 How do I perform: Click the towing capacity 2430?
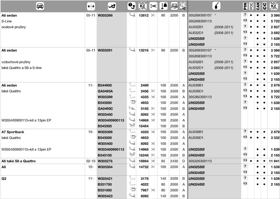click(x=174, y=161)
